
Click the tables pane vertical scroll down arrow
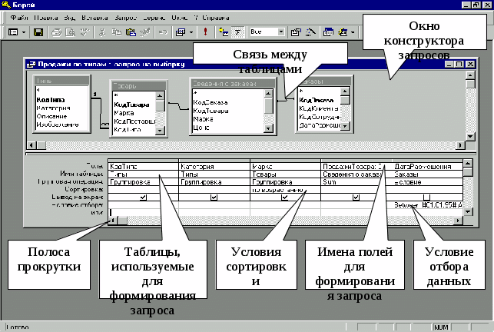click(470, 137)
